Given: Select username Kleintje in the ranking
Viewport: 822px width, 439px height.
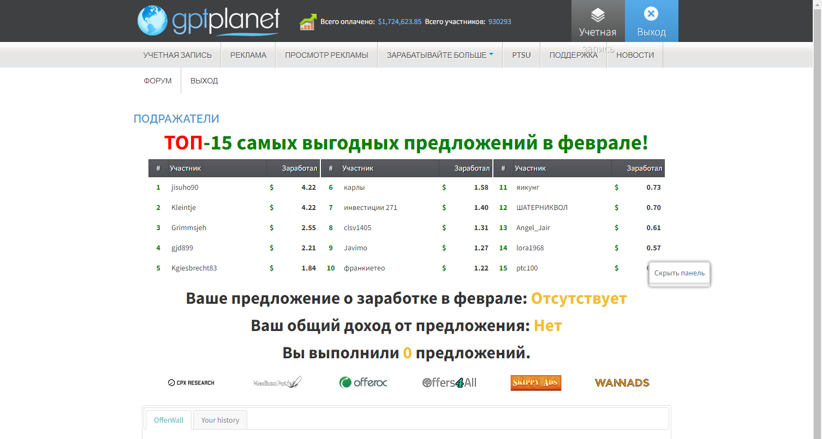Looking at the screenshot, I should [183, 208].
